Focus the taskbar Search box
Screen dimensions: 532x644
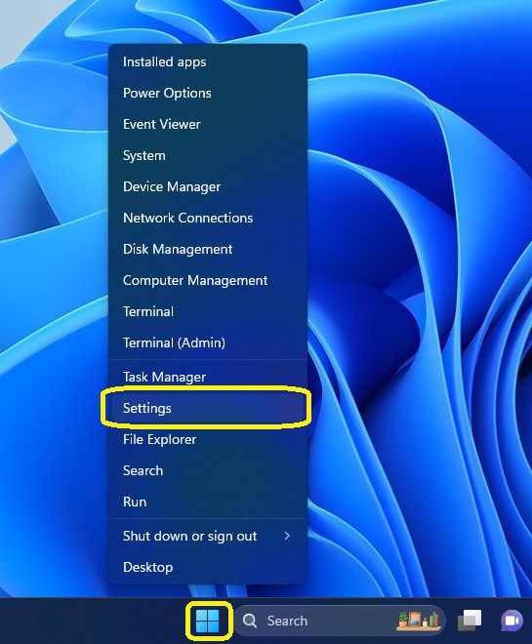[x=340, y=621]
